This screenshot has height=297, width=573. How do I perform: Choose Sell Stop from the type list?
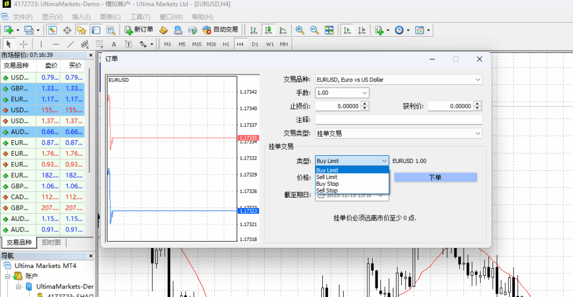pyautogui.click(x=352, y=190)
